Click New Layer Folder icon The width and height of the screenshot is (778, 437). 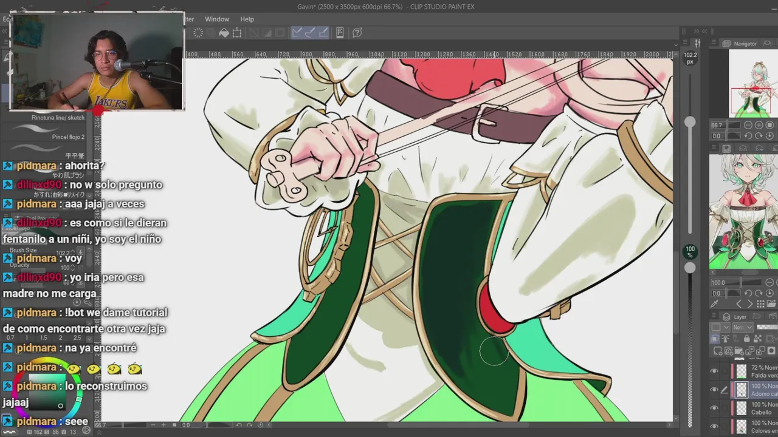[x=739, y=350]
